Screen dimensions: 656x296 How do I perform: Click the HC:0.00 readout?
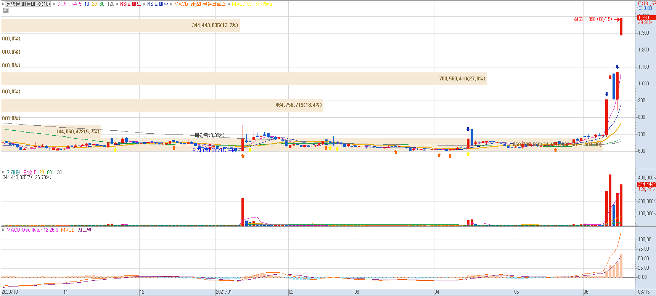[643, 8]
